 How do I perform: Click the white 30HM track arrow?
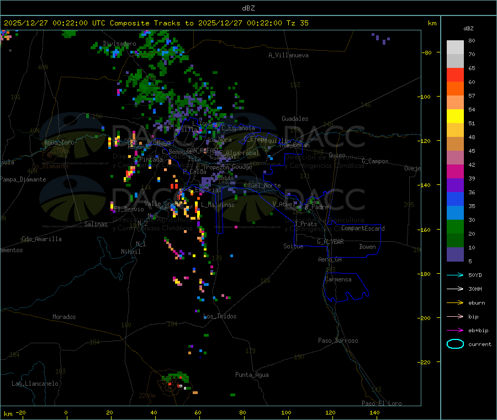point(455,289)
